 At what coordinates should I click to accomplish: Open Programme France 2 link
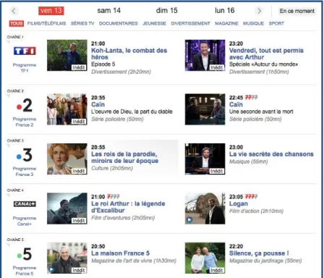click(x=25, y=122)
